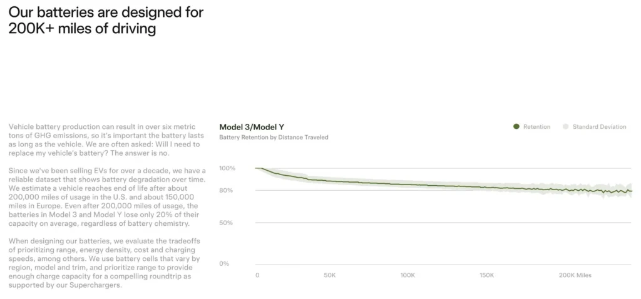Click the Battery Retention by Distance Traveled subtitle
Screen dimensions: 641x299
point(274,137)
